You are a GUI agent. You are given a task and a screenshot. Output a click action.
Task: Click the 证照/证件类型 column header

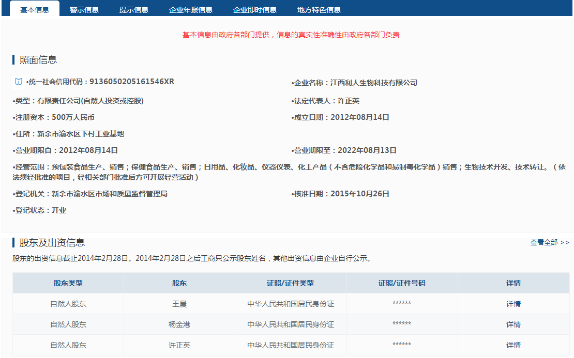[290, 283]
